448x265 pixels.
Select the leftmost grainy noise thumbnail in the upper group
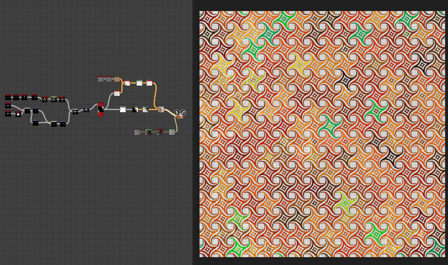pos(100,79)
